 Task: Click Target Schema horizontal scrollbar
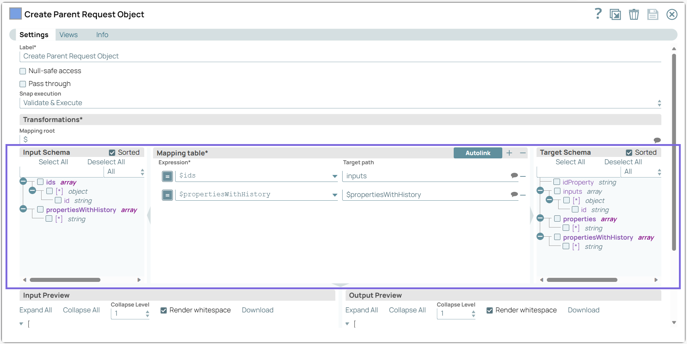click(x=582, y=280)
